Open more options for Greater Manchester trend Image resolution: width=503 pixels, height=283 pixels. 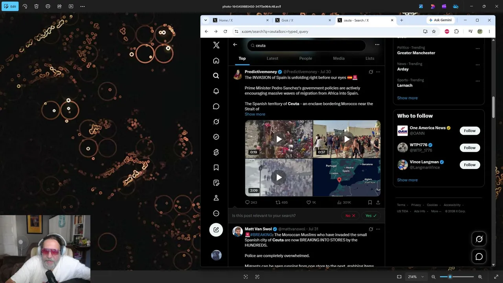click(x=477, y=49)
